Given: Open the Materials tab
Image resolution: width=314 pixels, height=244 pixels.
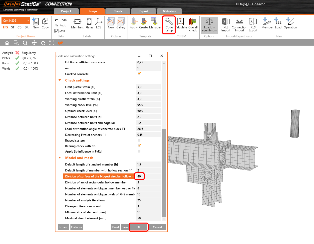Looking at the screenshot, I should point(169,11).
